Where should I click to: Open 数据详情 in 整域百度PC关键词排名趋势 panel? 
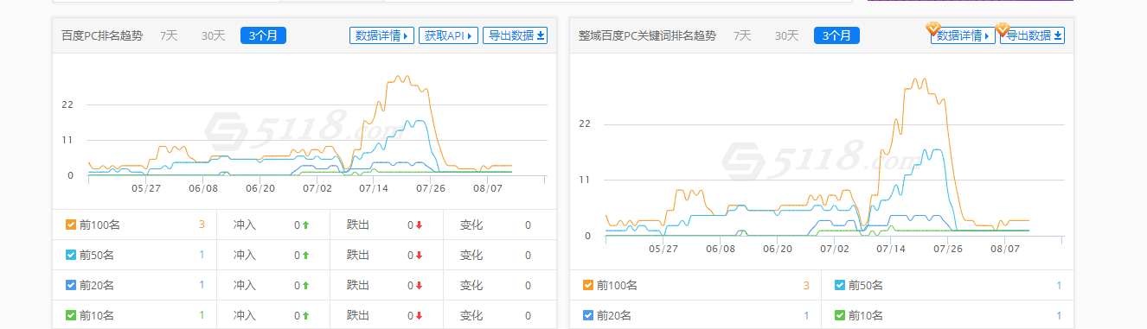click(963, 35)
